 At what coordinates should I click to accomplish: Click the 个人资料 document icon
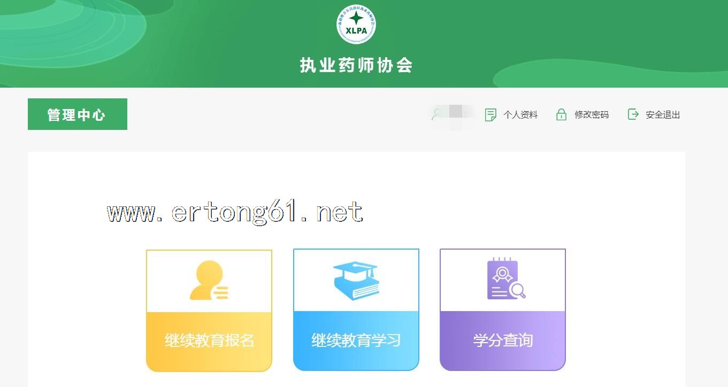pyautogui.click(x=490, y=114)
